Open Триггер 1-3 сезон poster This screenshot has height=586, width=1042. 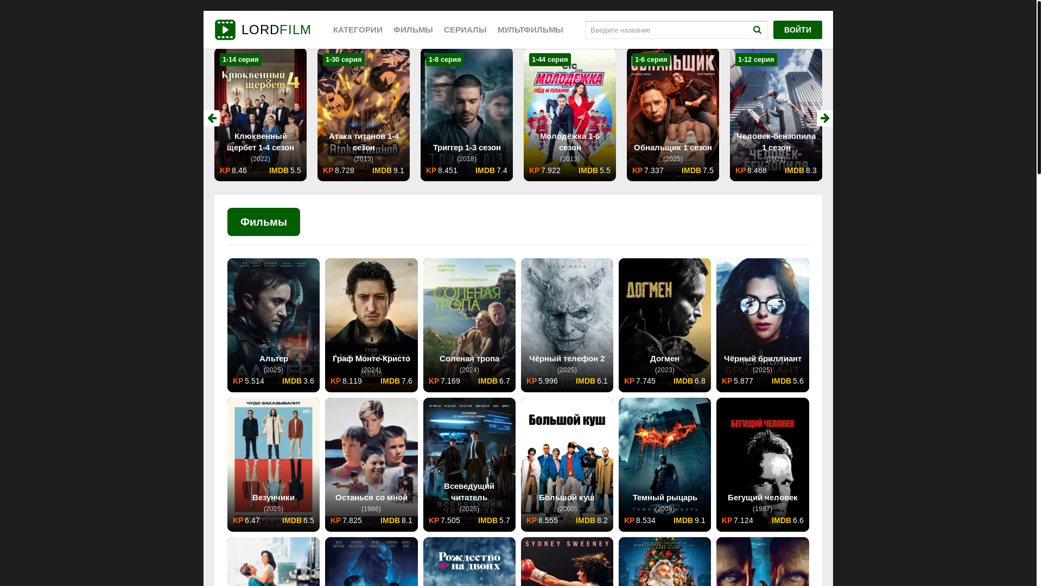coord(467,114)
